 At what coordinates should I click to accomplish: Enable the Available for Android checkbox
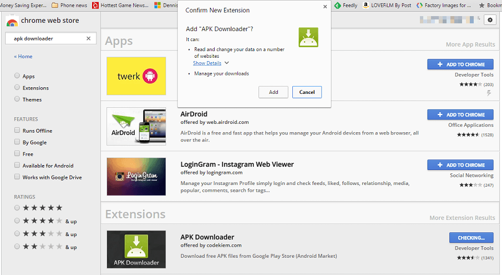click(x=17, y=165)
